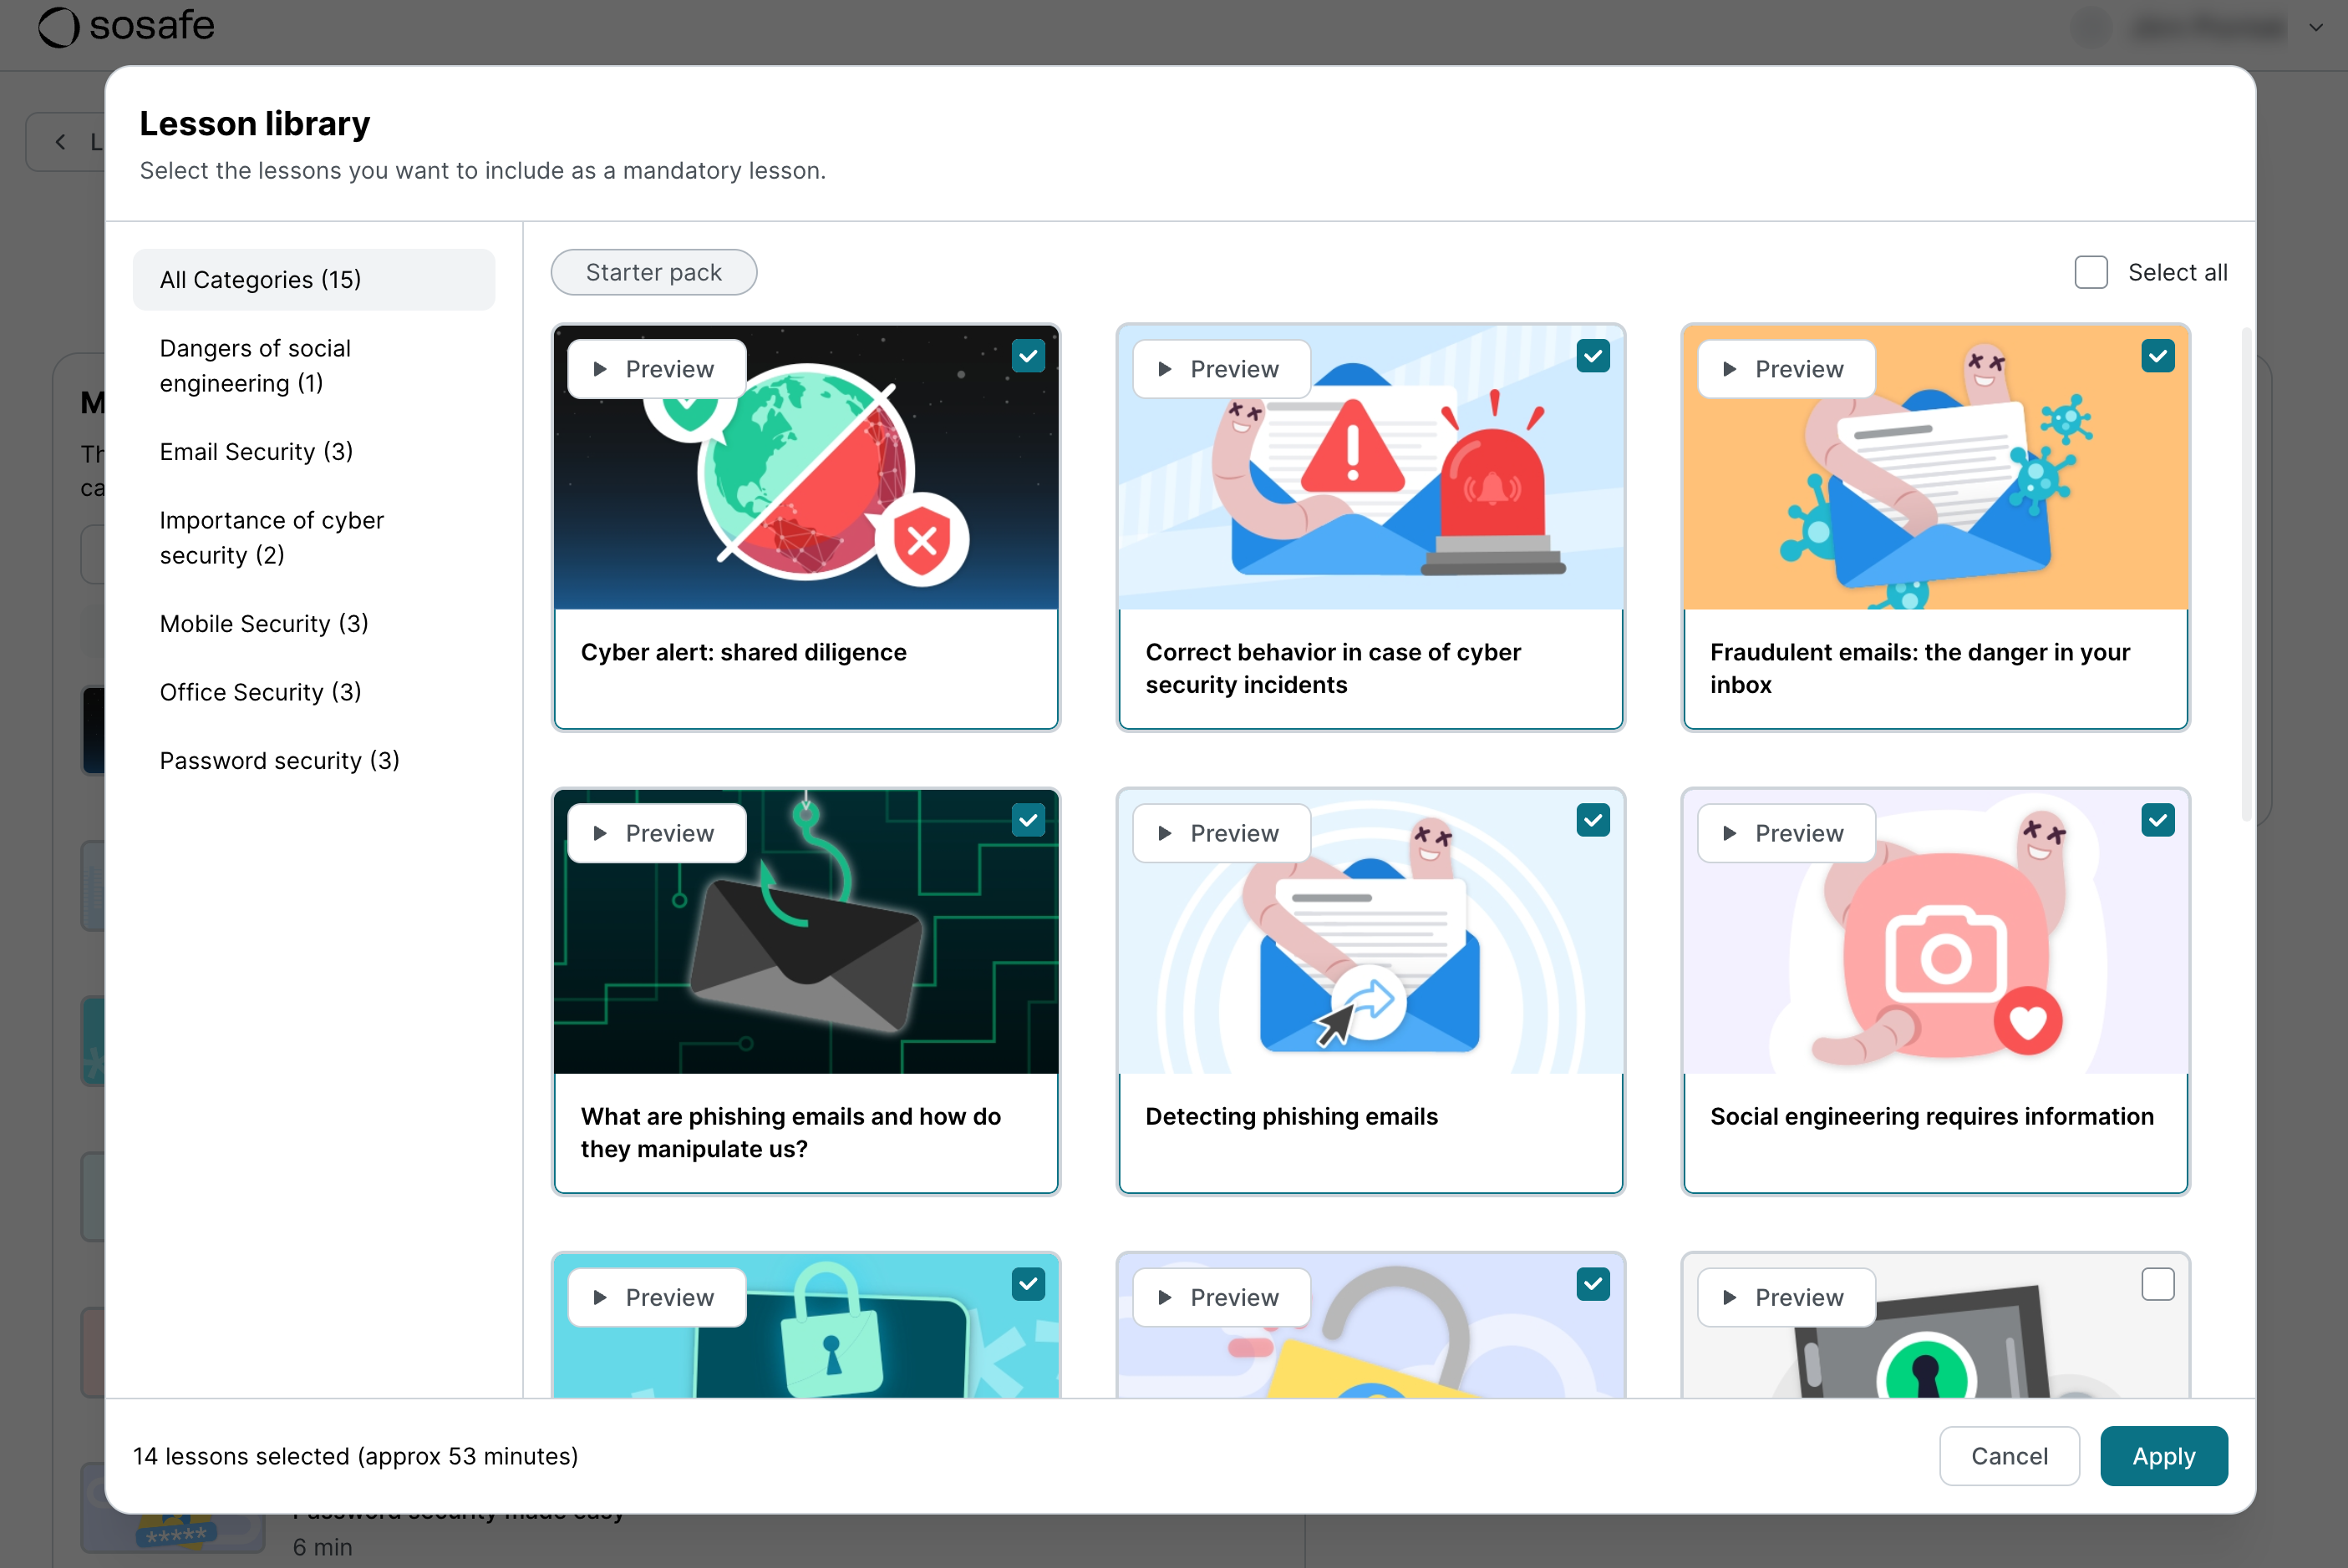Image resolution: width=2348 pixels, height=1568 pixels.
Task: Uncheck Social engineering requires information checkbox
Action: pos(2157,820)
